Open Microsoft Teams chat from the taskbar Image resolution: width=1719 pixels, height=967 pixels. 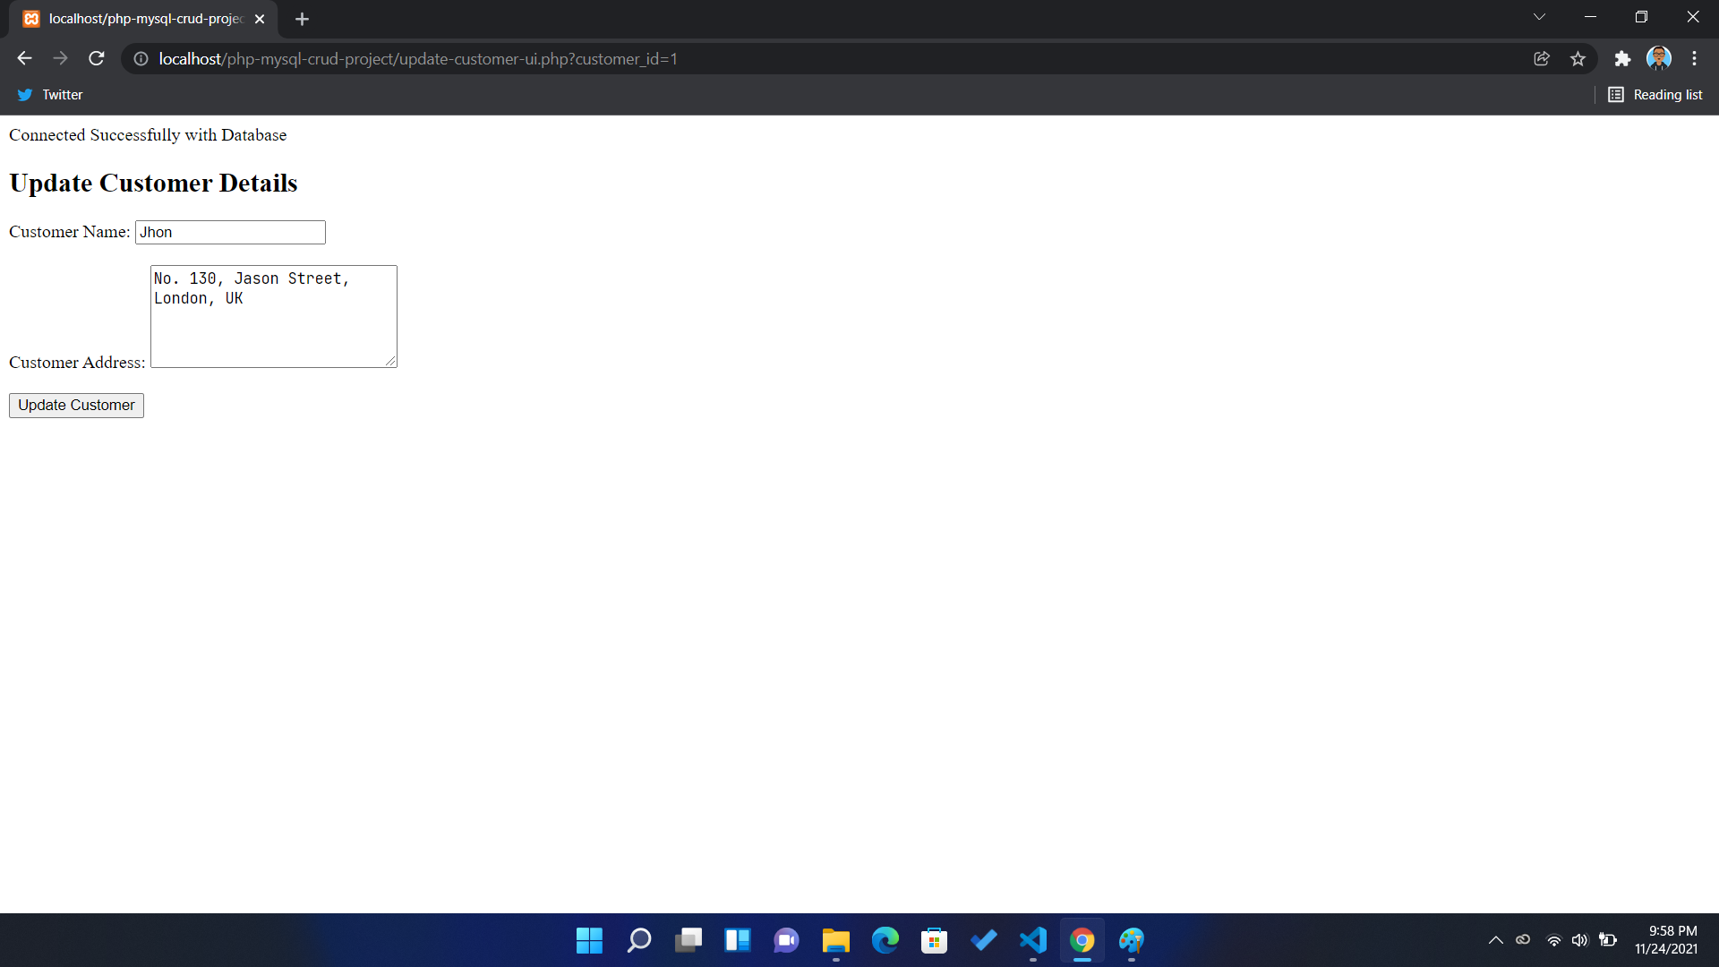pos(785,940)
